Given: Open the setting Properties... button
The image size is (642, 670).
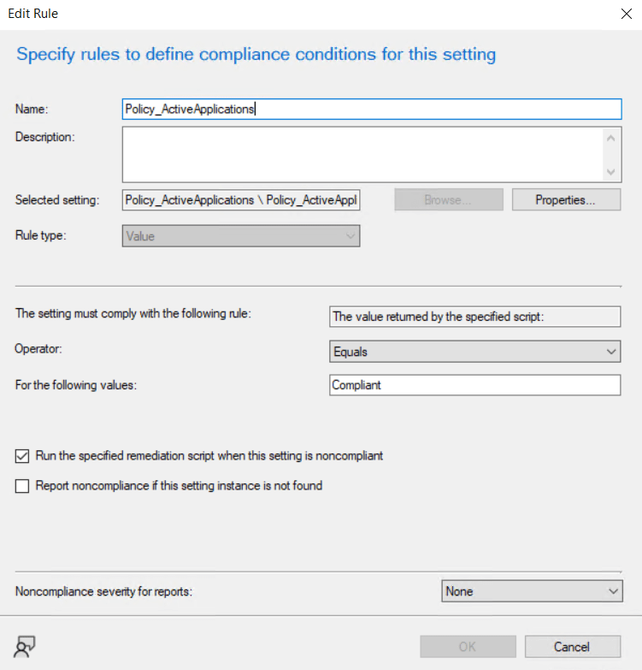Looking at the screenshot, I should pos(565,200).
